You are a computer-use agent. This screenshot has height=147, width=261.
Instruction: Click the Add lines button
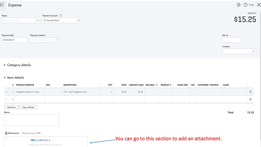(x=11, y=107)
